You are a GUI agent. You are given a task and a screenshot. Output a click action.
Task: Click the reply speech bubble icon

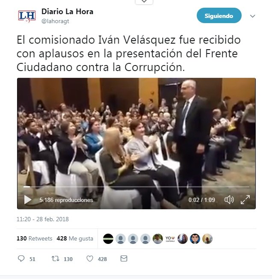coord(21,258)
